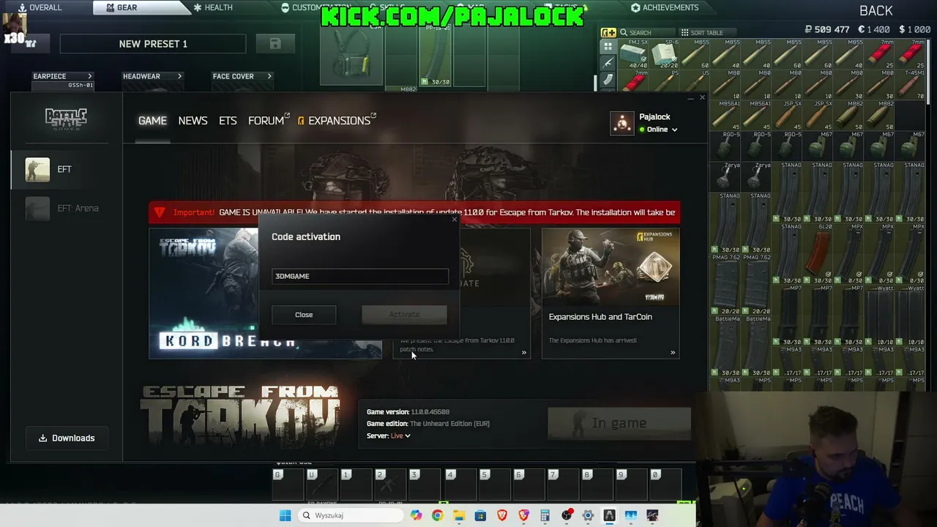The image size is (937, 527).
Task: Open the arrow on Expansions Hub card
Action: [x=673, y=353]
